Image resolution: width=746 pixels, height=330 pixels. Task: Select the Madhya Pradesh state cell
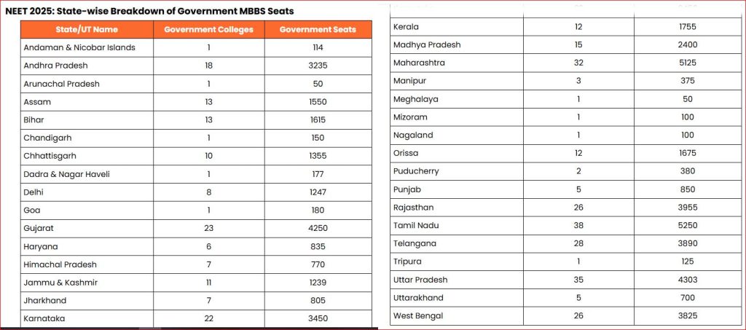tap(427, 44)
